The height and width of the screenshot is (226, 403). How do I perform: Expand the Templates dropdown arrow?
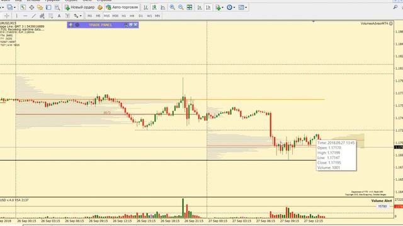246,8
